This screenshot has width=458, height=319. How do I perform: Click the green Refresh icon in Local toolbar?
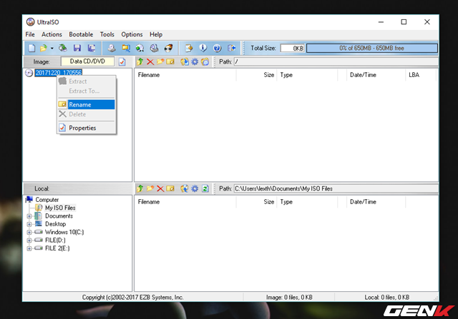pyautogui.click(x=205, y=189)
